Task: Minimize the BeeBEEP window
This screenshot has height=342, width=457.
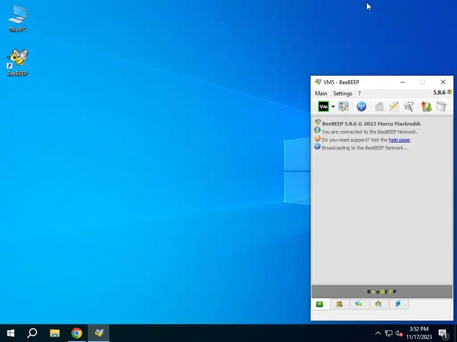Action: (403, 82)
